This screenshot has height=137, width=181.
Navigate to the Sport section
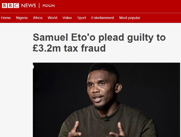tap(82, 18)
